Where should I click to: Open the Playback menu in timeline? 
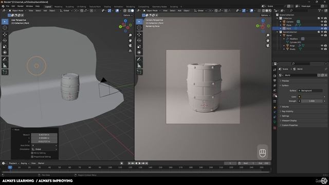[x=14, y=163]
